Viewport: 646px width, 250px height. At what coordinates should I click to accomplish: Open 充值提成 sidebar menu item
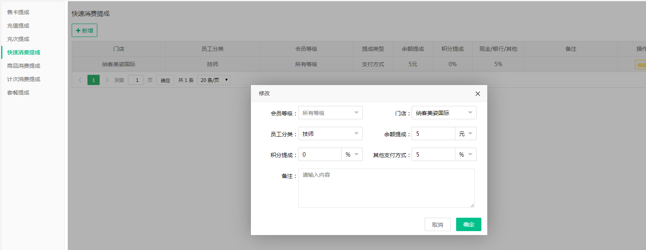(18, 26)
